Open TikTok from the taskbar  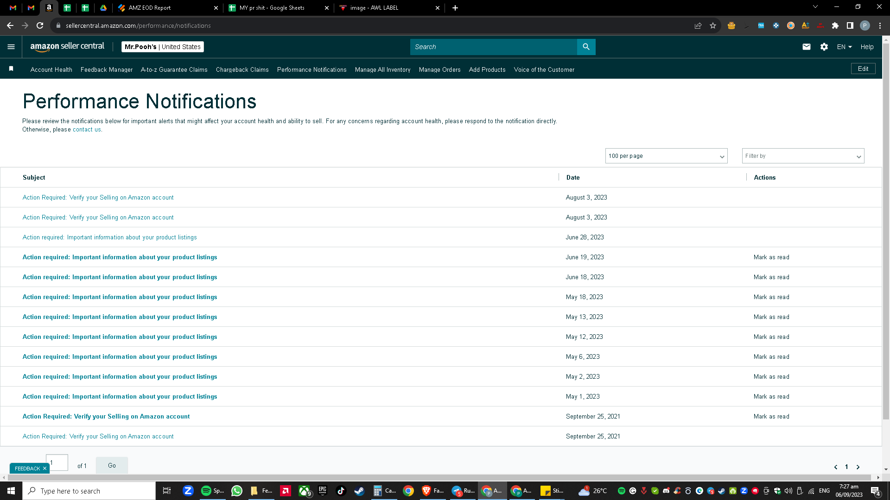(341, 491)
